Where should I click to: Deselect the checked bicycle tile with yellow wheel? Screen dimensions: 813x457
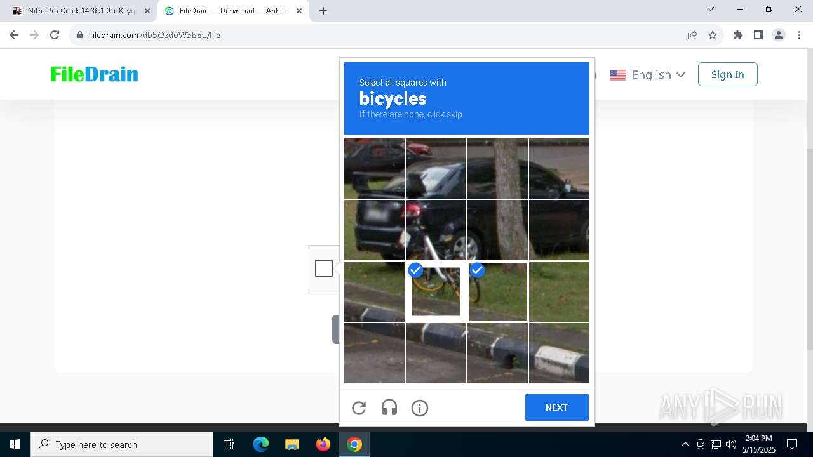pos(436,292)
